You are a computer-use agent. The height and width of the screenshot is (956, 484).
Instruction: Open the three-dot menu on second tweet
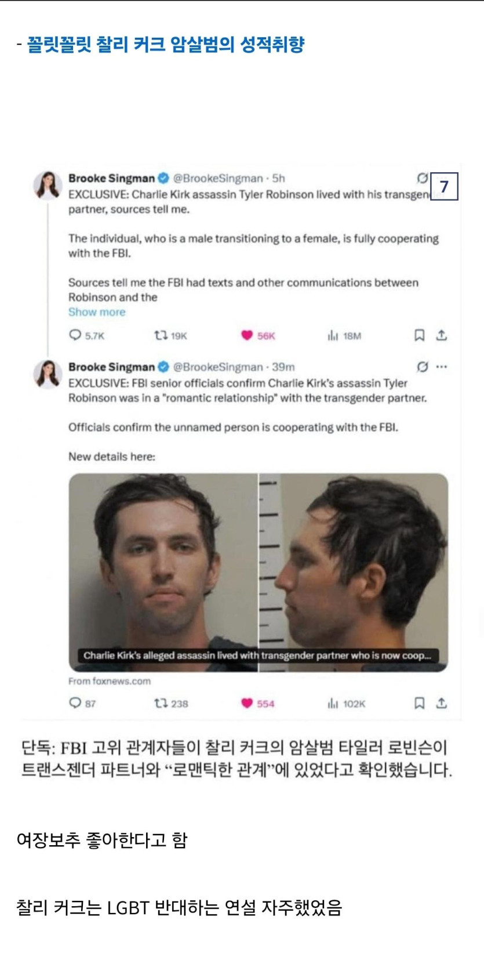tap(442, 367)
